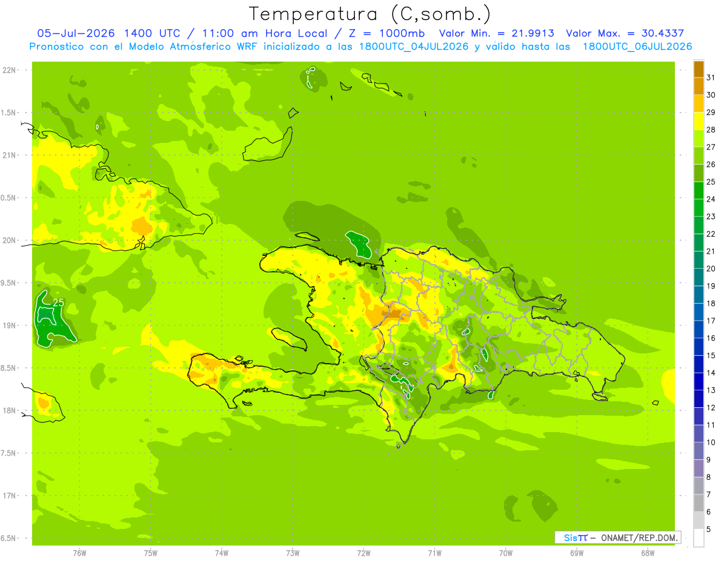Click the '28' value on color scale
Image resolution: width=727 pixels, height=561 pixels.
point(711,130)
